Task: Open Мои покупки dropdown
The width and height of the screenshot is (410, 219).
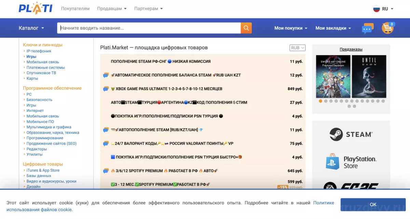Action: point(291,28)
